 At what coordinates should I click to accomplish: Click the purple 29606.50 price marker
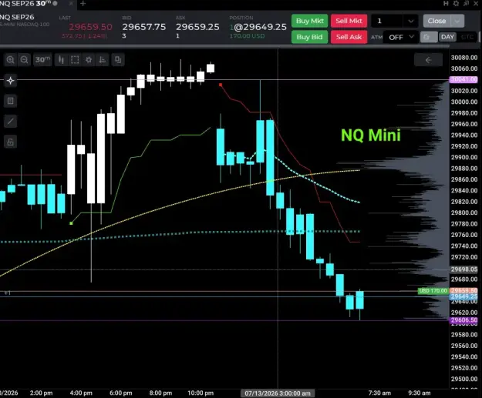463,320
